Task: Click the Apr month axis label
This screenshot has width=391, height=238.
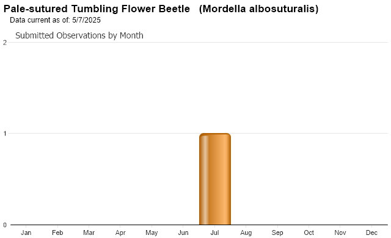Action: coord(120,233)
